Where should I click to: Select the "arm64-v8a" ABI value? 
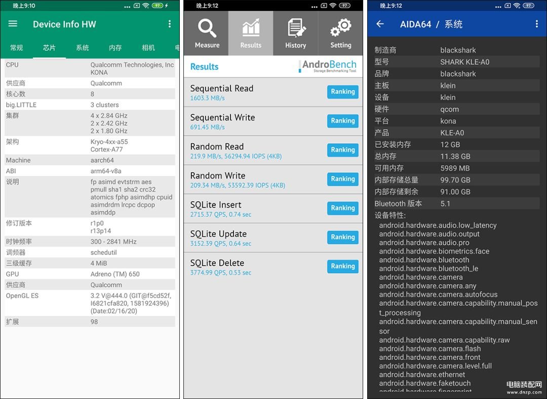(106, 171)
